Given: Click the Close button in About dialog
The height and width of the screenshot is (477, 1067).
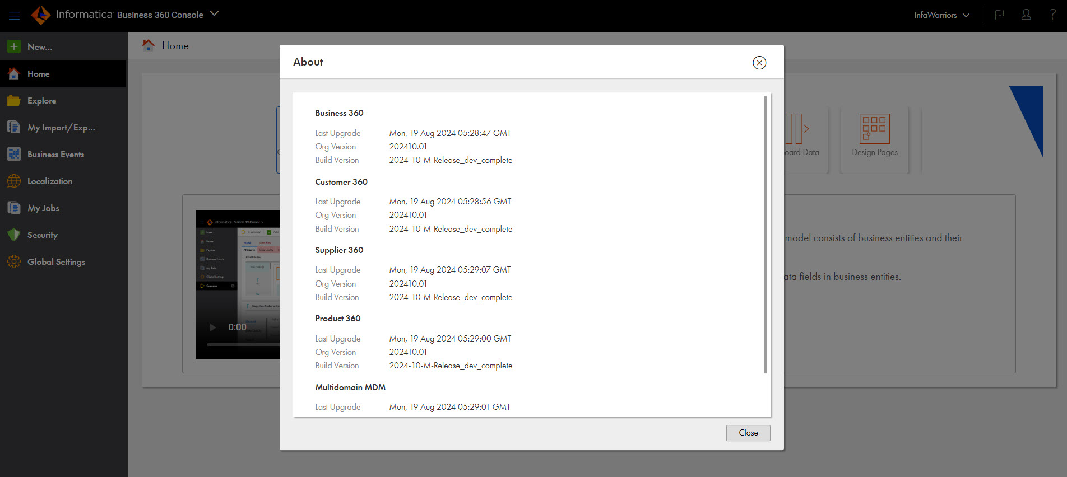Looking at the screenshot, I should [748, 433].
